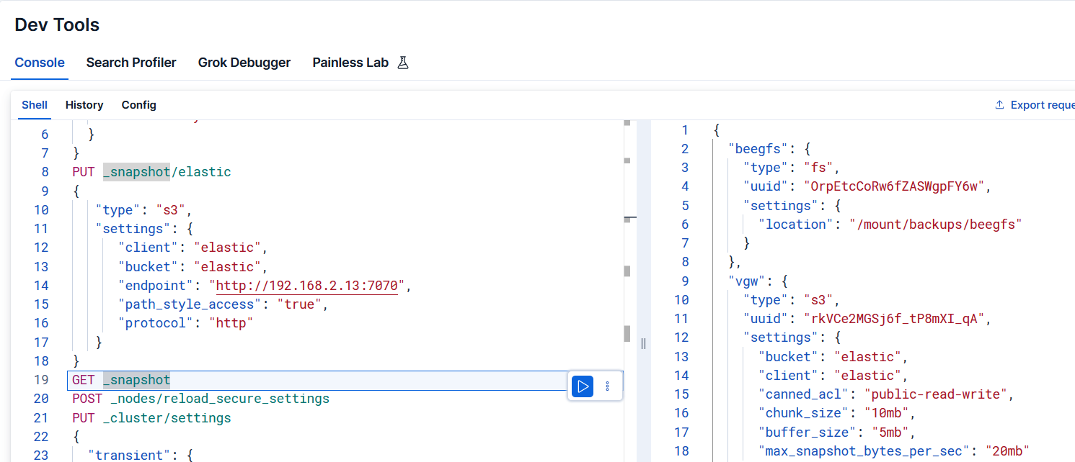The height and width of the screenshot is (462, 1075).
Task: Click the "type": "fs" response line
Action: tap(792, 168)
